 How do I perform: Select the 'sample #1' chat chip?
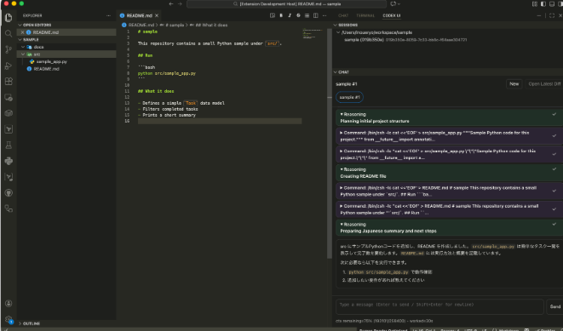(x=349, y=97)
